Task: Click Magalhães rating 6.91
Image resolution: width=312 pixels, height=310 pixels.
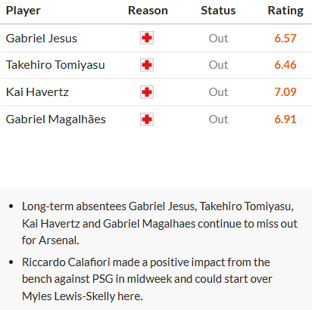Action: pyautogui.click(x=285, y=119)
